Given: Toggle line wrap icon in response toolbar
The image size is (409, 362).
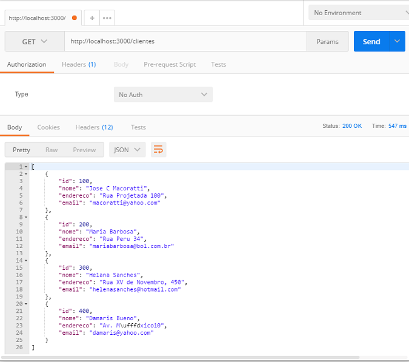Looking at the screenshot, I should [x=158, y=150].
